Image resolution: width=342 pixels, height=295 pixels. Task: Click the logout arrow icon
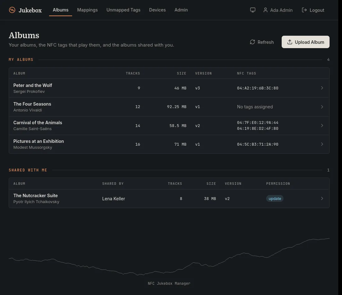(304, 10)
